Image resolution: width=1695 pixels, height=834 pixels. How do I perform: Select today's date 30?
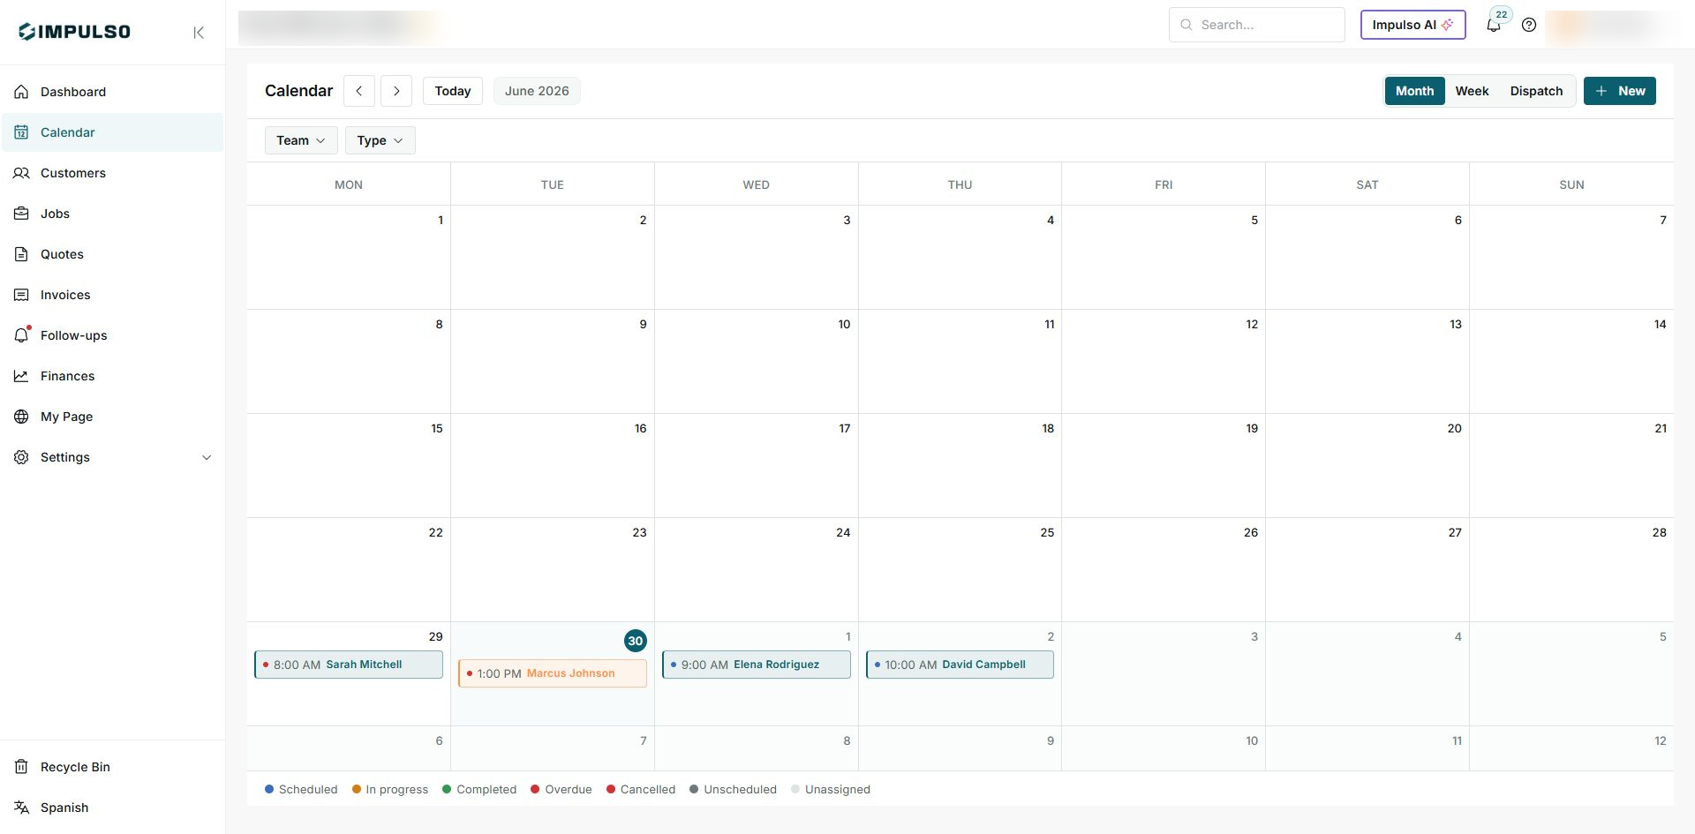click(x=636, y=641)
